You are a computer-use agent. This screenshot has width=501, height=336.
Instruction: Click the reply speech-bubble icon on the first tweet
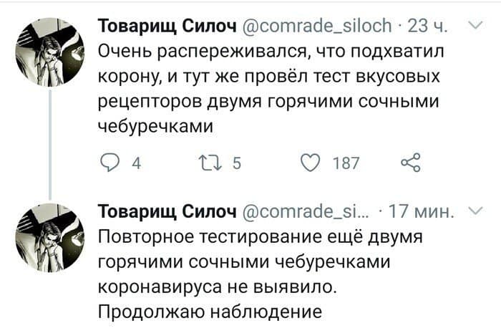pos(110,163)
